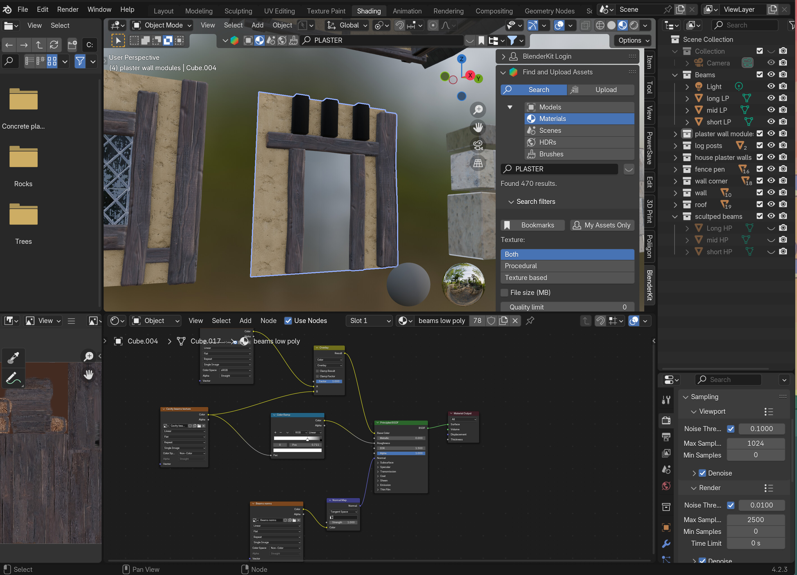797x575 pixels.
Task: Enable the File size (MB) filter
Action: click(504, 292)
